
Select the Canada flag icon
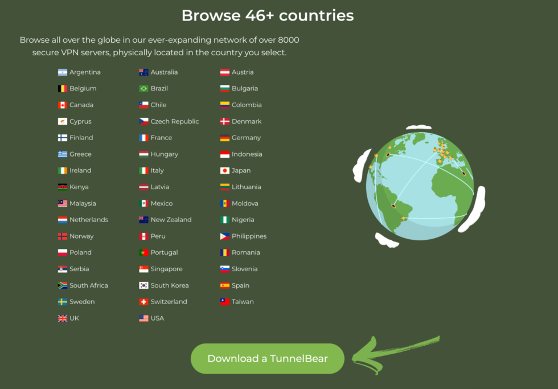click(x=63, y=105)
